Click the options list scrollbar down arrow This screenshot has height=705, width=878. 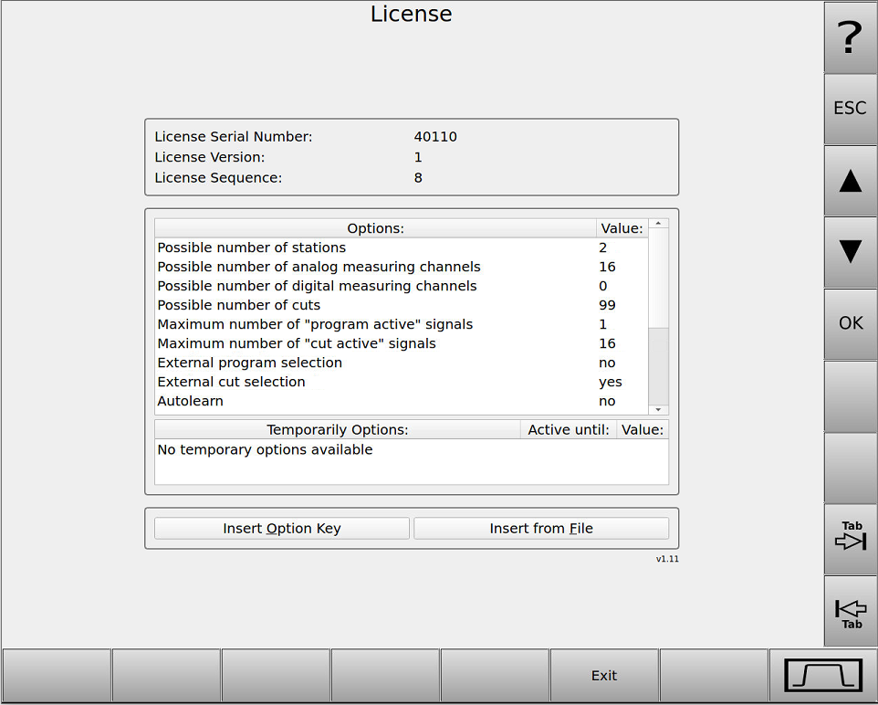657,408
